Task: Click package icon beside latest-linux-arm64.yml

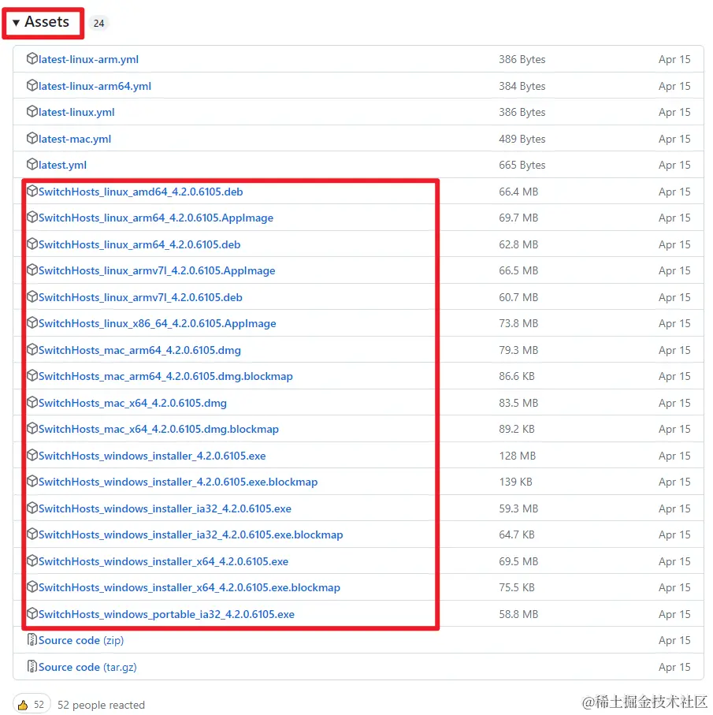Action: (32, 86)
